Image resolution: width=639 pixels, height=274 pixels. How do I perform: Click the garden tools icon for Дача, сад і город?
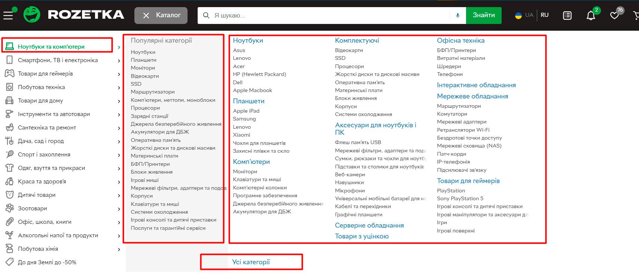pos(10,141)
